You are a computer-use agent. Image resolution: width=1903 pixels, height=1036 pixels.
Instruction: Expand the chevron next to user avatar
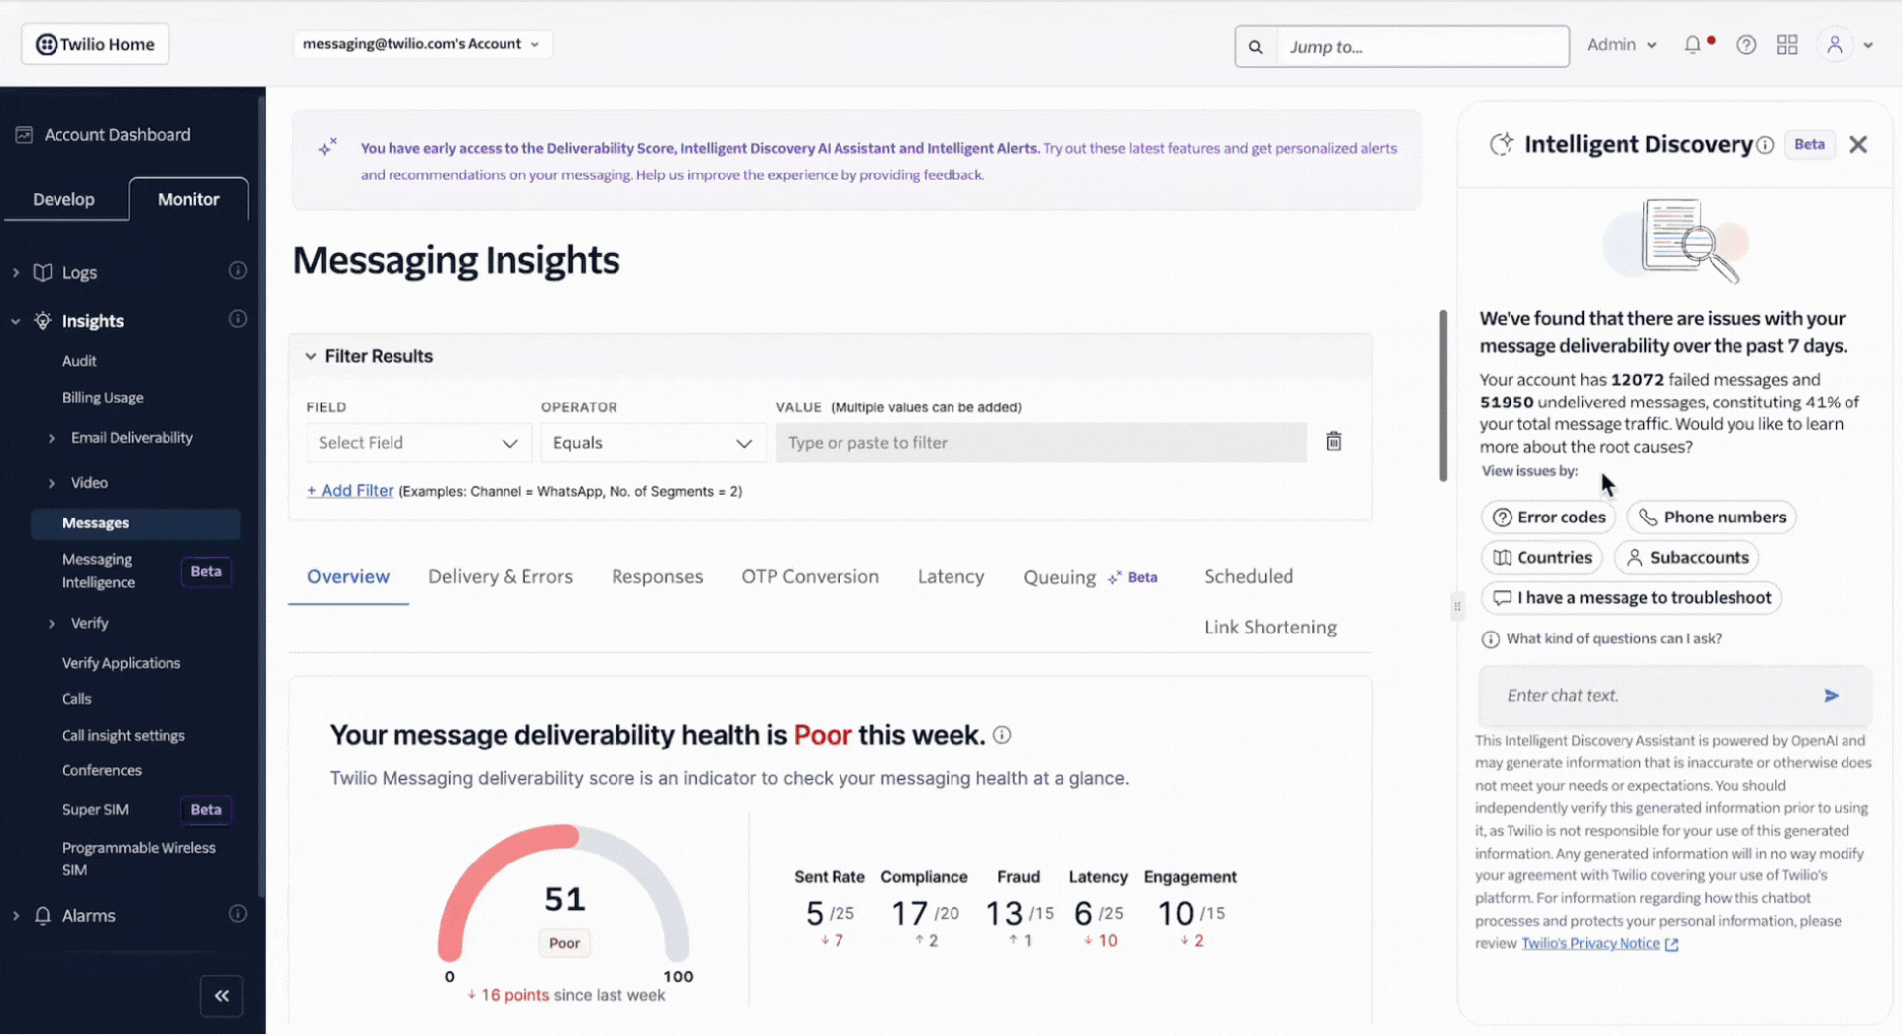pyautogui.click(x=1868, y=45)
